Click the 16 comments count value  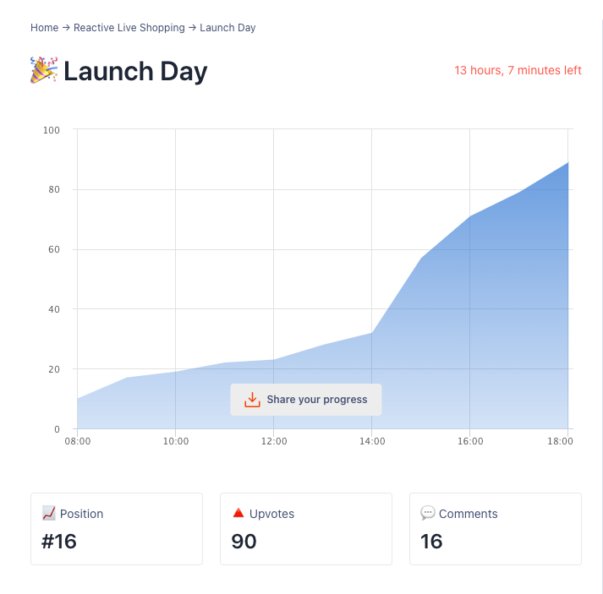tap(431, 542)
